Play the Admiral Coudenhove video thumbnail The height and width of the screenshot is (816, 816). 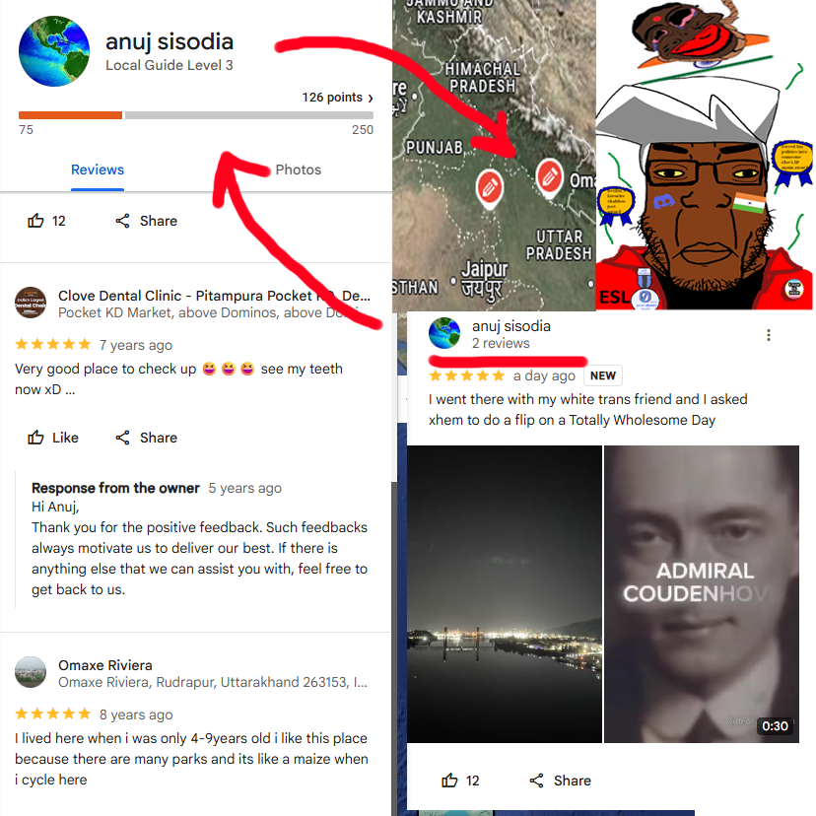(701, 594)
